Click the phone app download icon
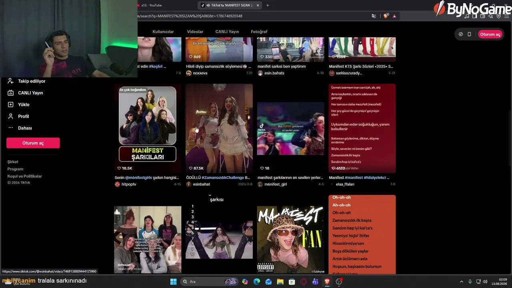This screenshot has height=288, width=512. [x=470, y=34]
